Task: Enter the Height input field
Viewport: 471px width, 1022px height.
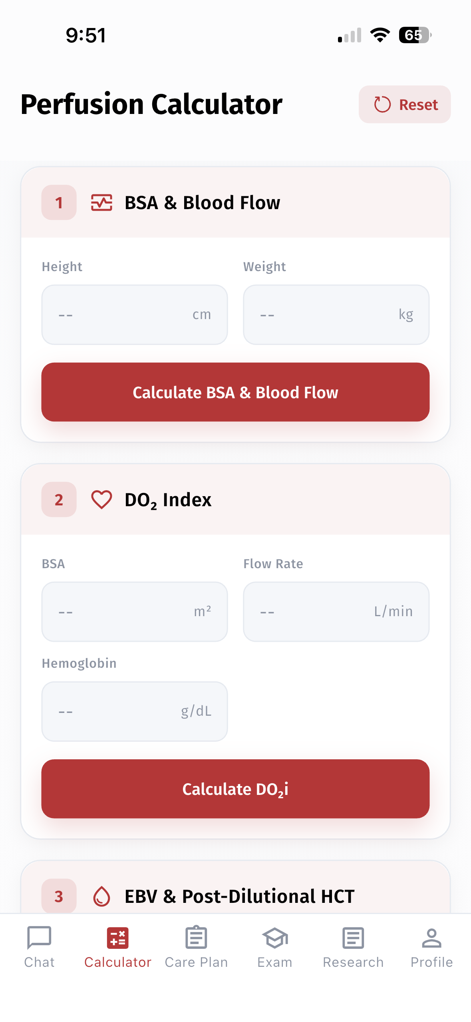Action: pos(135,314)
